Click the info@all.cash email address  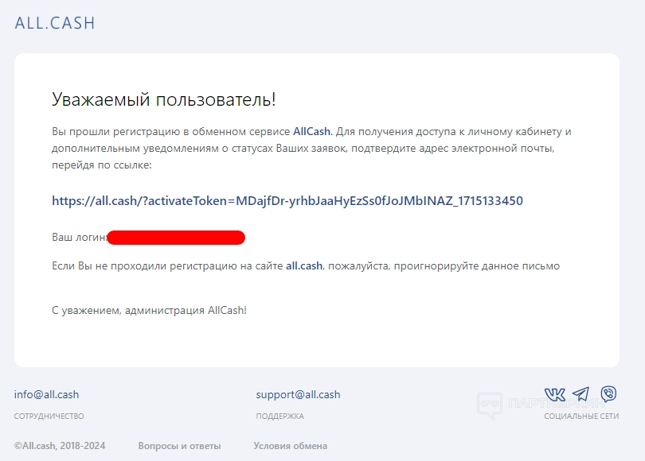point(46,394)
